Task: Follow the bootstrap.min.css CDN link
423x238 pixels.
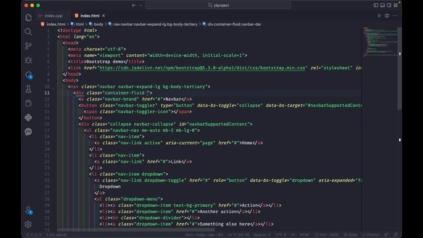Action: tap(202, 67)
